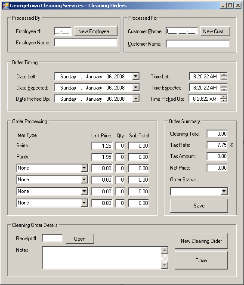Close the window with the title bar X

[238, 6]
